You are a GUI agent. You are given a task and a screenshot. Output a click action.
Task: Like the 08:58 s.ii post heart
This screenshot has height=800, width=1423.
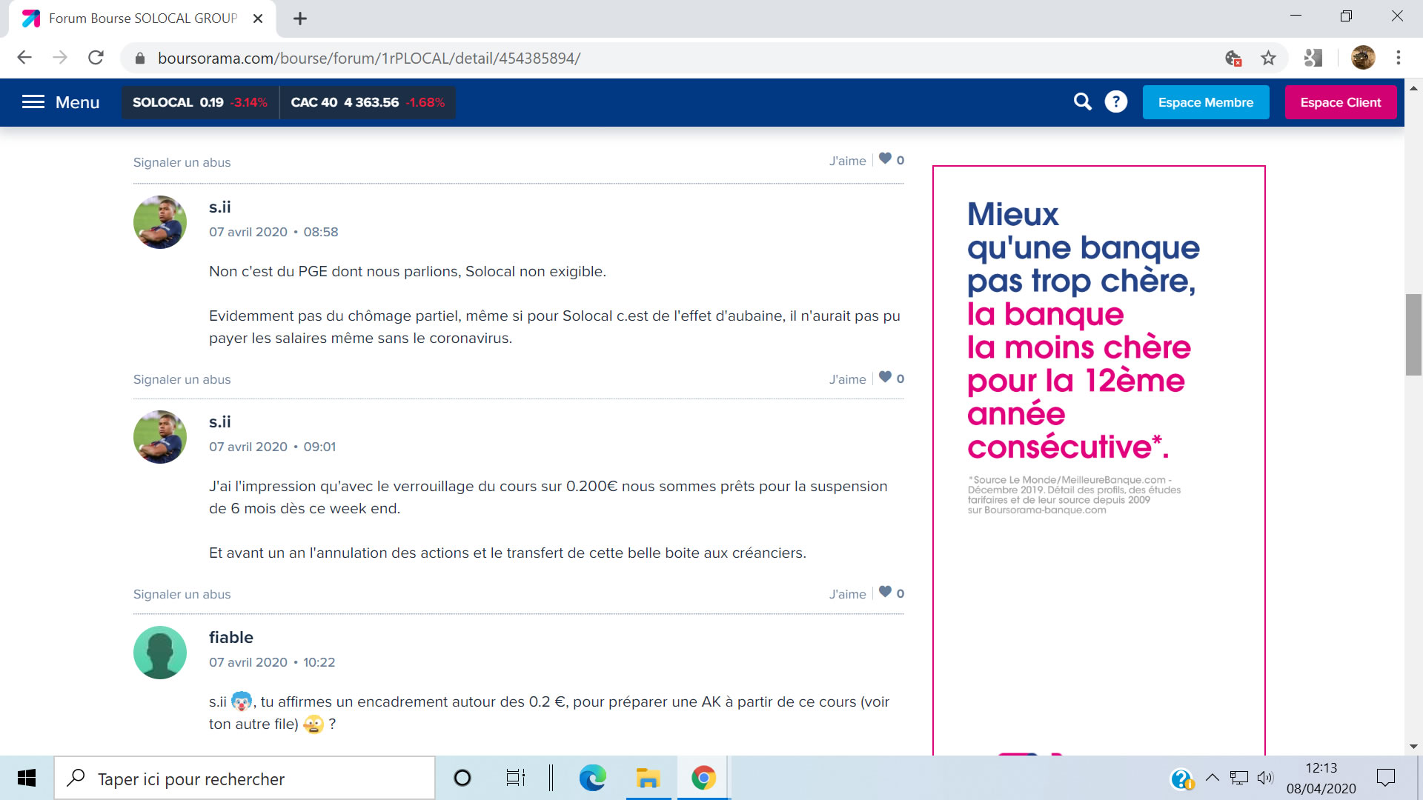click(x=885, y=377)
